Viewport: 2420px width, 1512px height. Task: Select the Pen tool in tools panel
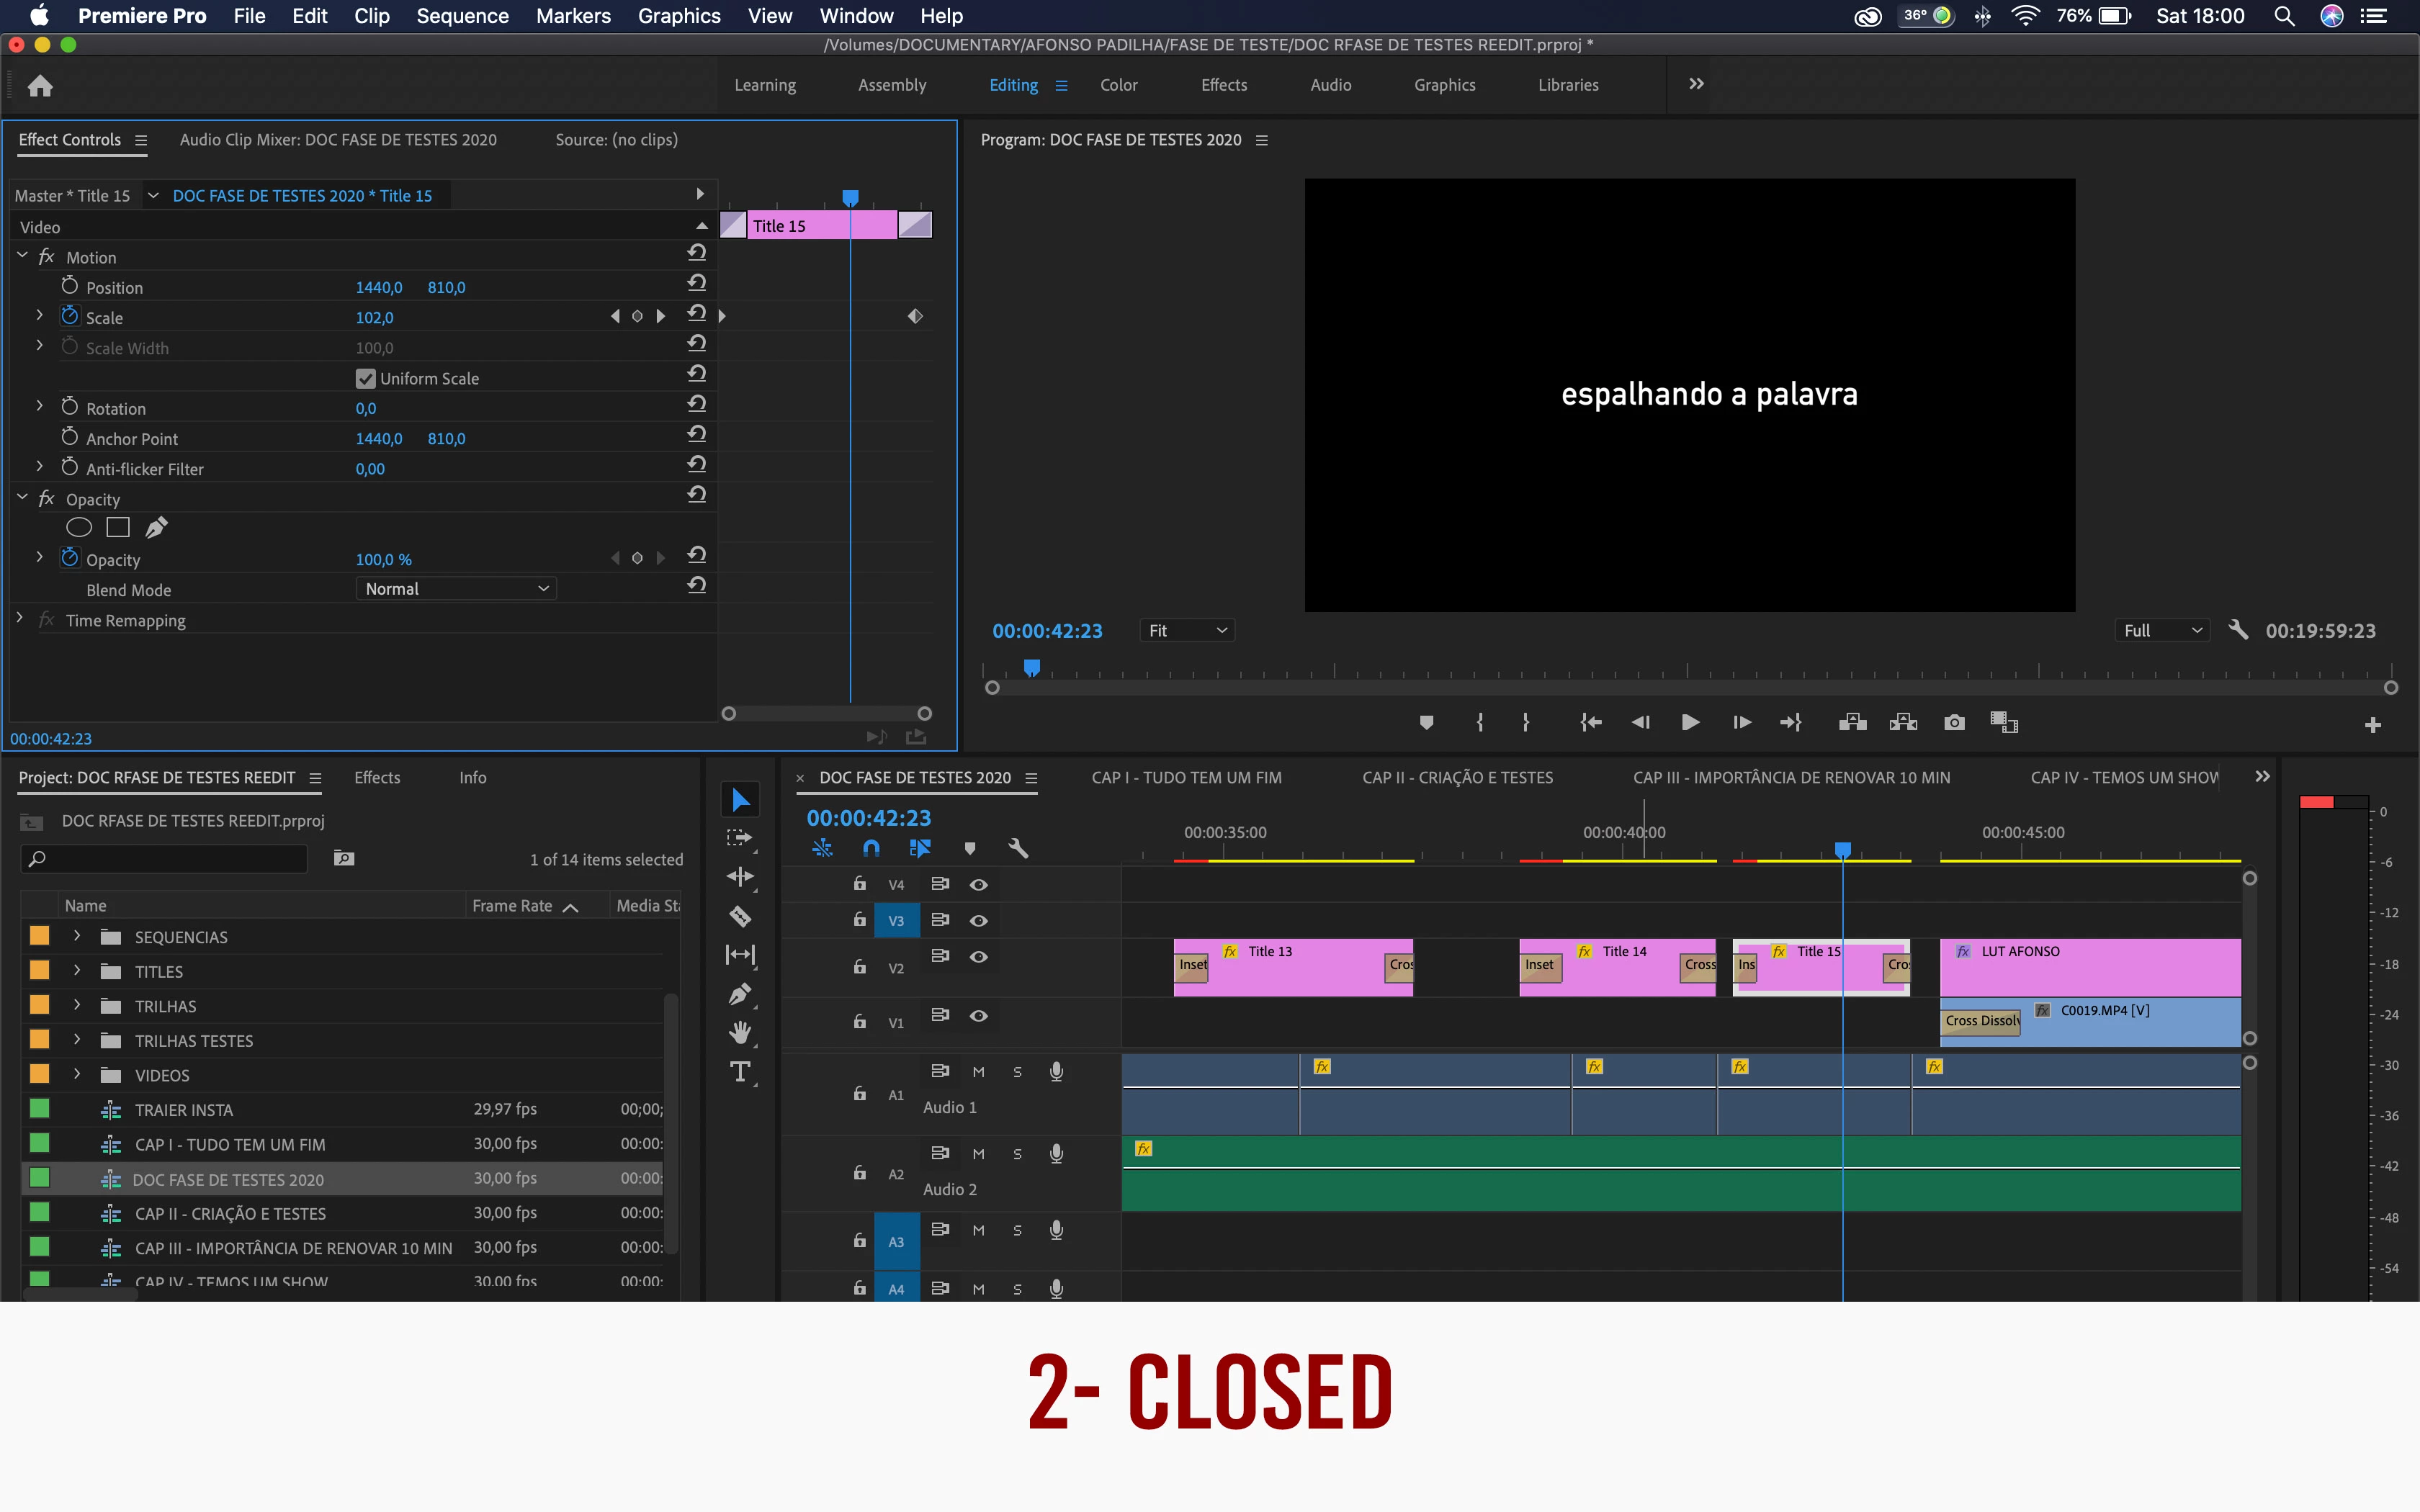click(740, 994)
